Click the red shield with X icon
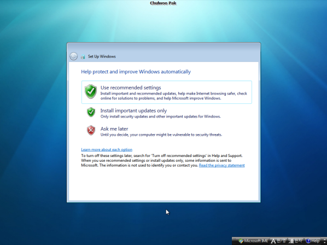327x245 pixels. (91, 130)
